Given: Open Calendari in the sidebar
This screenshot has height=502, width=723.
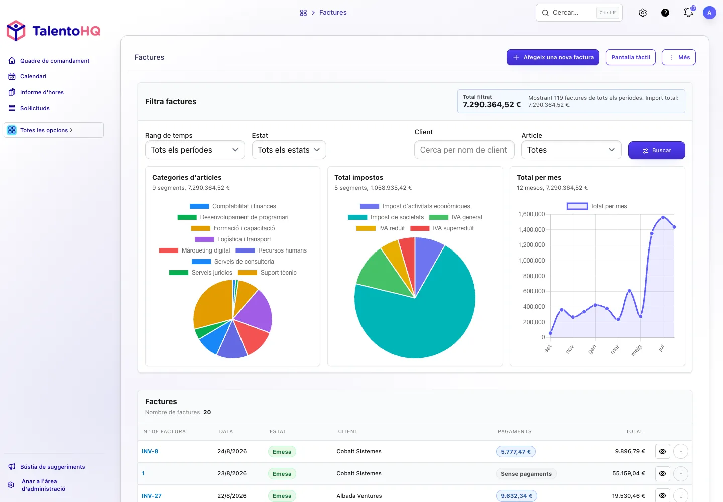Looking at the screenshot, I should coord(33,76).
